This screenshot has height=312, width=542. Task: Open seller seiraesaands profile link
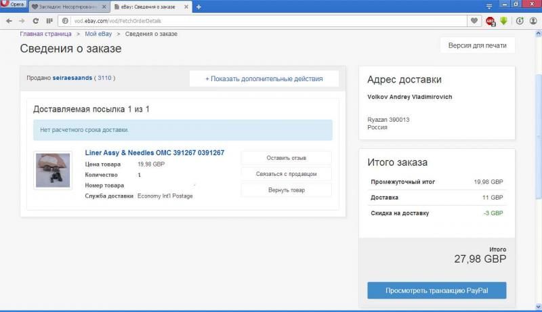pyautogui.click(x=71, y=78)
